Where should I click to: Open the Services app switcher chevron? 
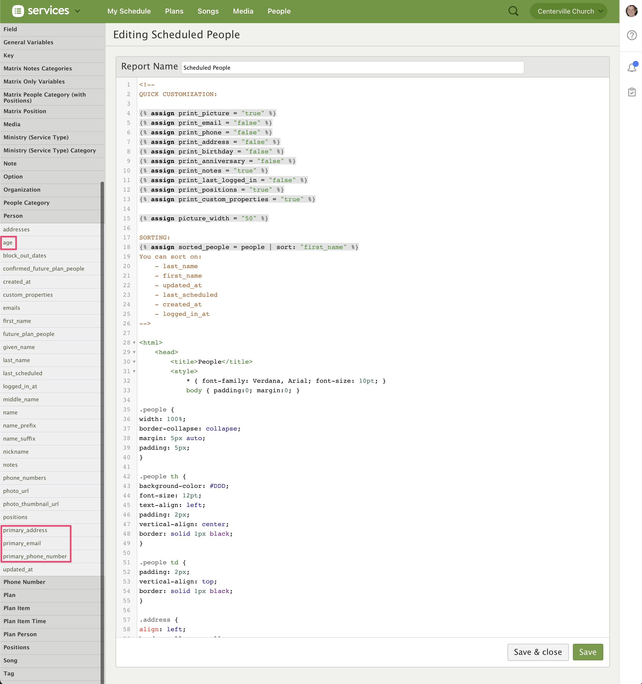78,11
